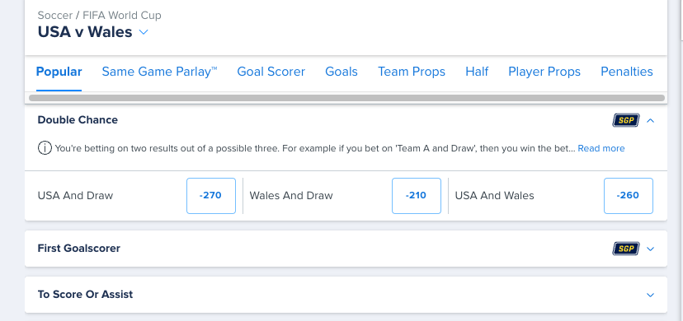Open the USA v Wales match dropdown
Screen dimensions: 683x321
point(144,32)
